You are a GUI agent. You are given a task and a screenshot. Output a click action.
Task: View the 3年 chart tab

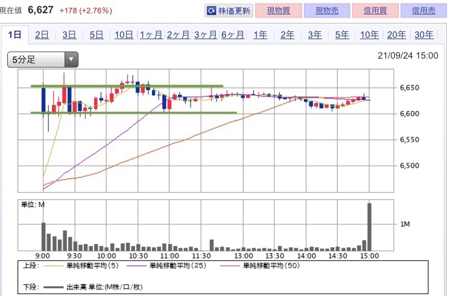[x=315, y=35]
